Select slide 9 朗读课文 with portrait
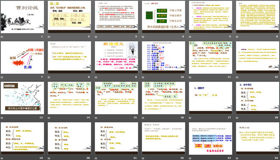 coord(116,58)
